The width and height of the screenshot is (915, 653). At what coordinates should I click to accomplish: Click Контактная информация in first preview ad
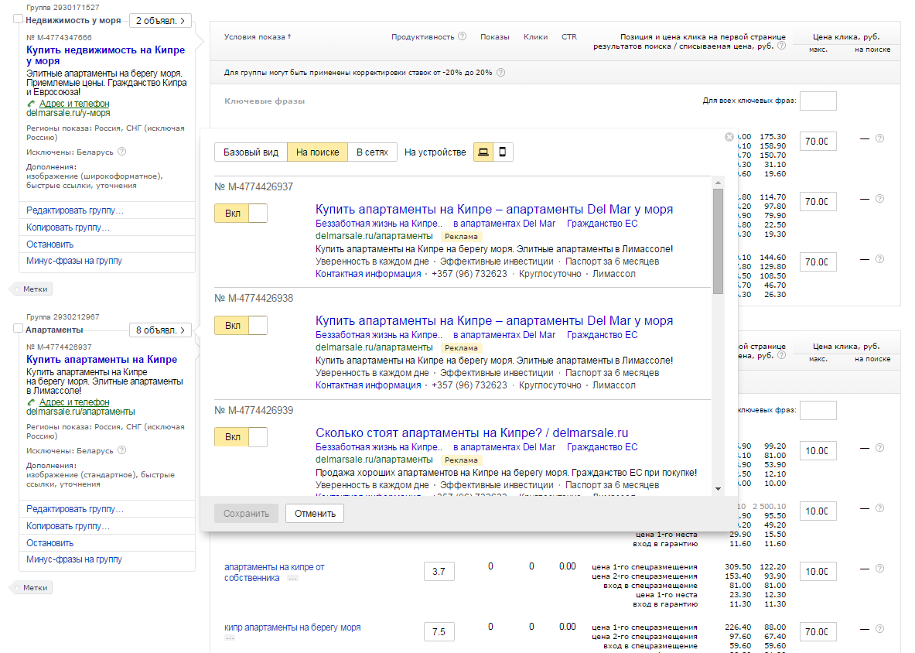[368, 274]
